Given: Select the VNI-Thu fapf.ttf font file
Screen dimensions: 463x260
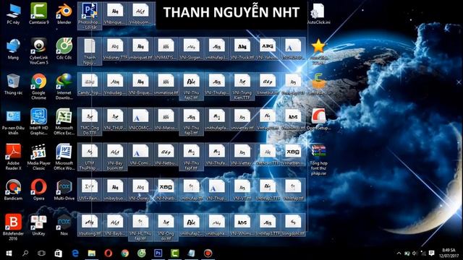Looking at the screenshot, I should (191, 157).
